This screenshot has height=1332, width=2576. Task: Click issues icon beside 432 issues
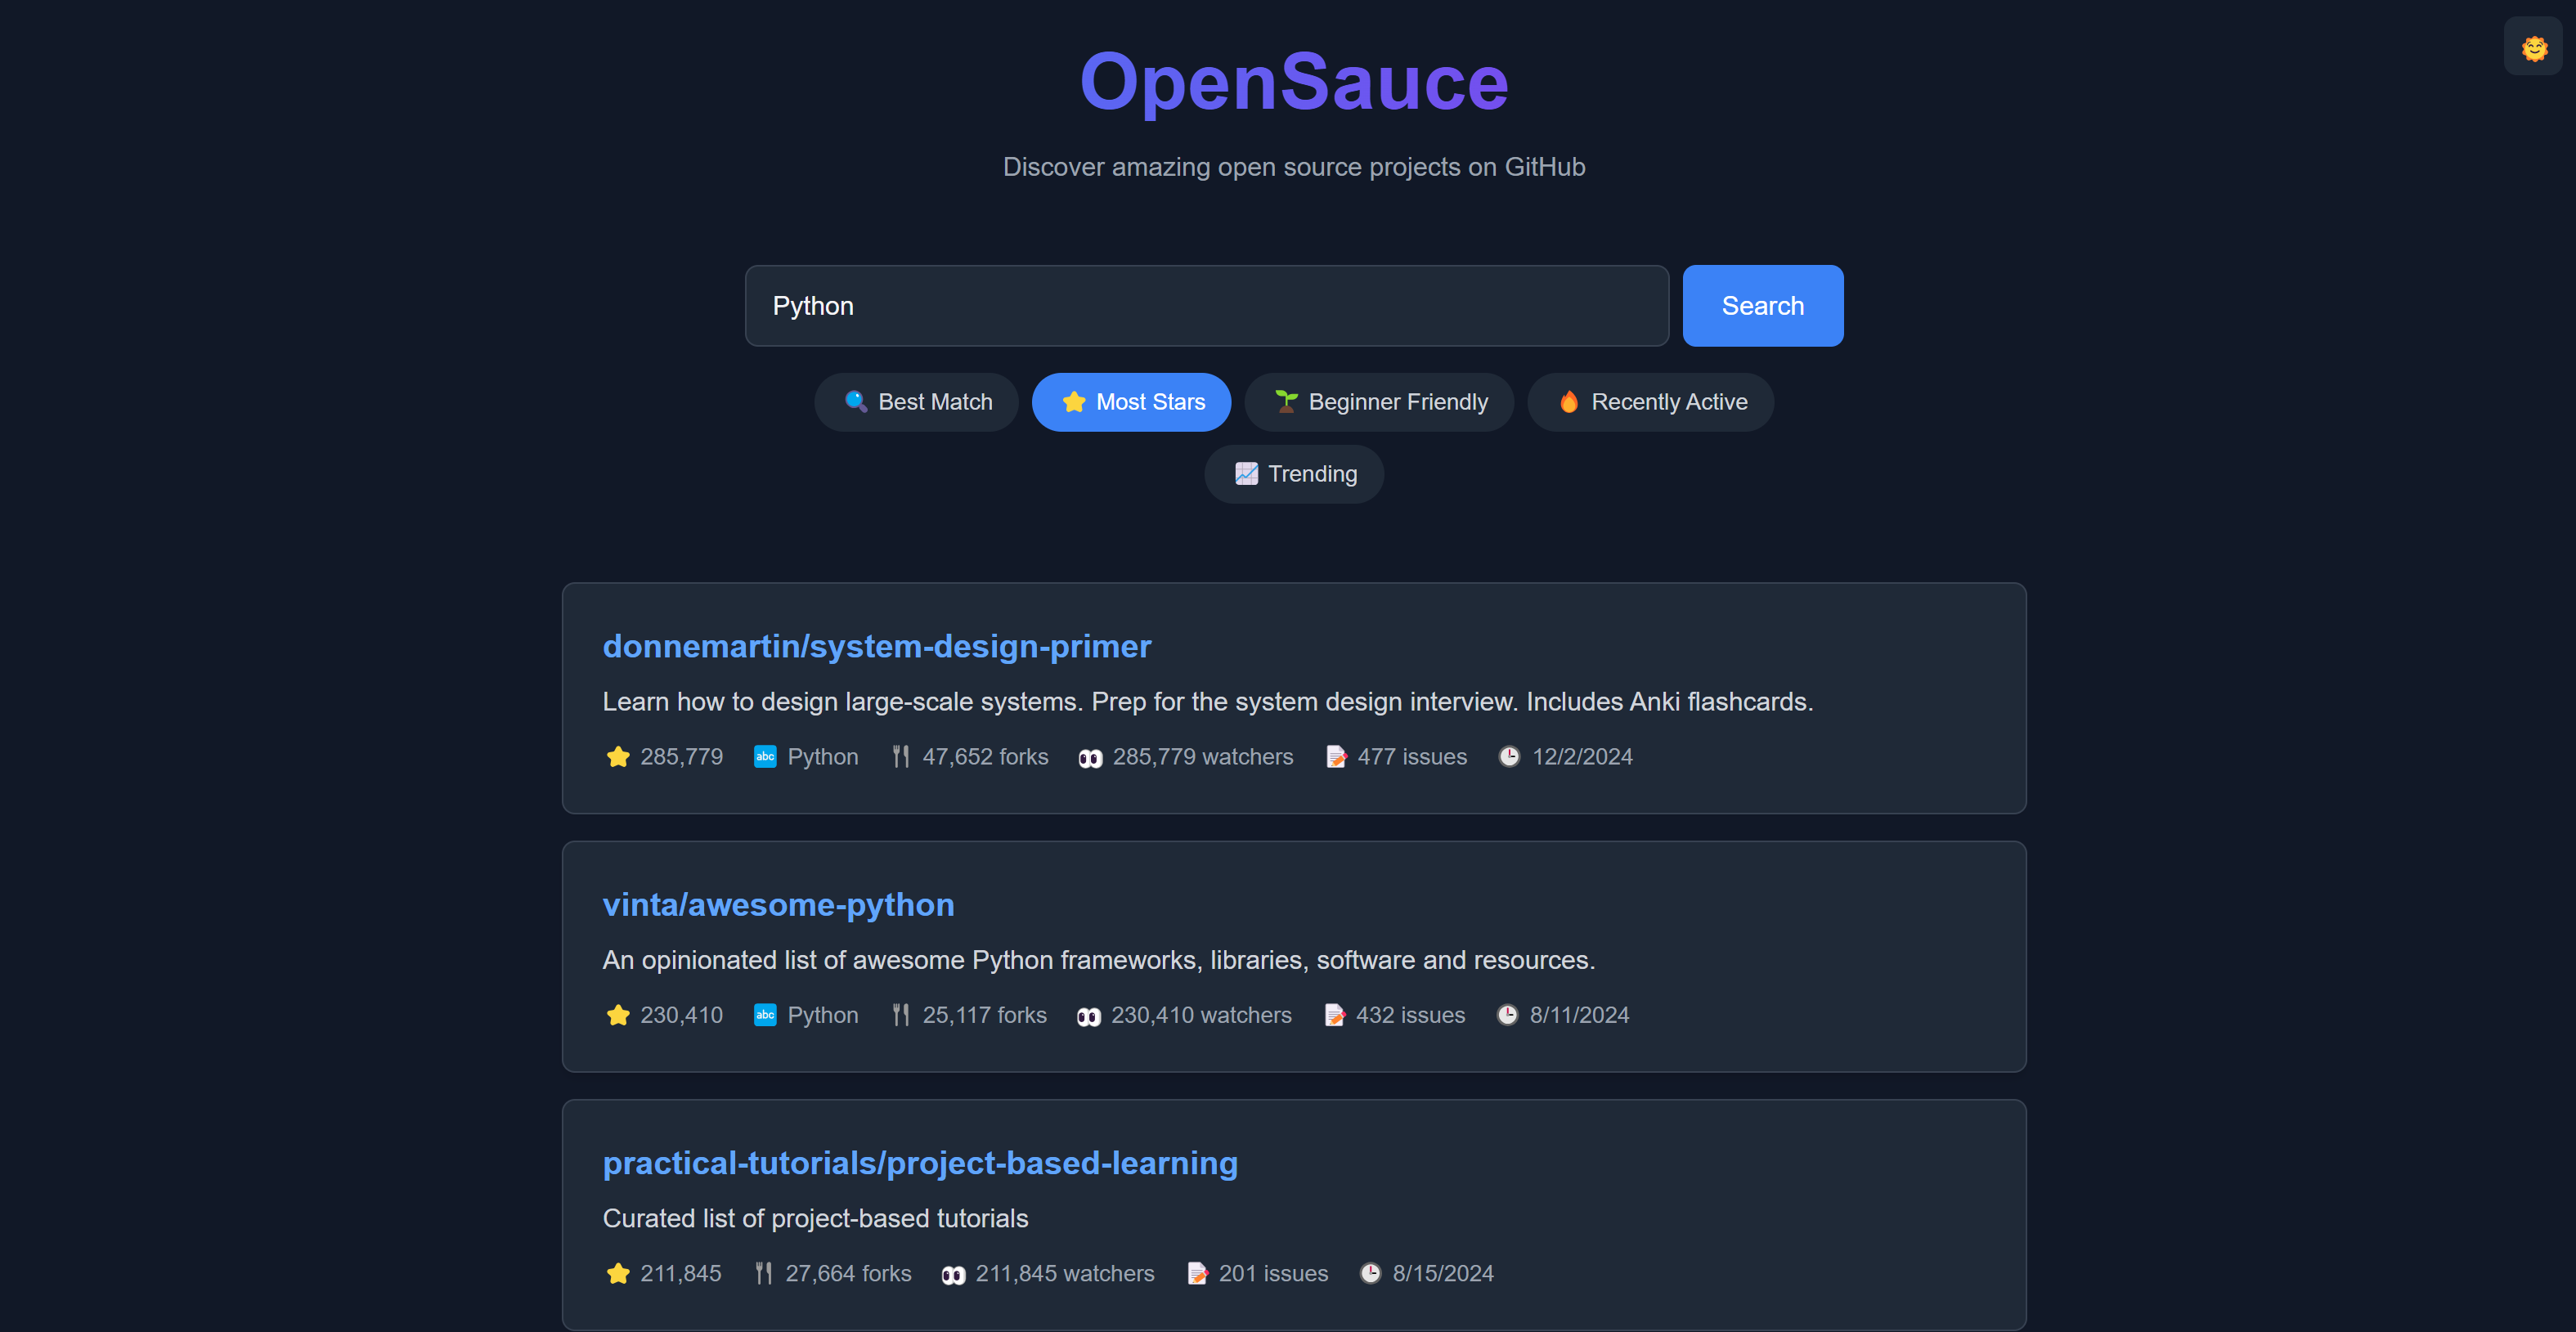(1333, 1014)
